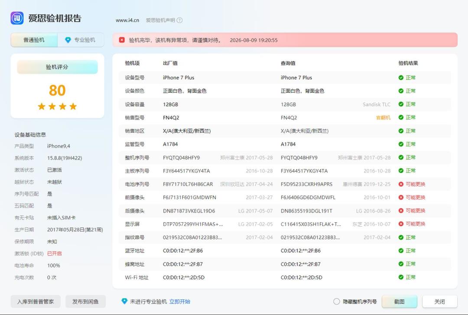Toggle the 隐藏整机序列号 radio option
The width and height of the screenshot is (468, 315).
[336, 302]
